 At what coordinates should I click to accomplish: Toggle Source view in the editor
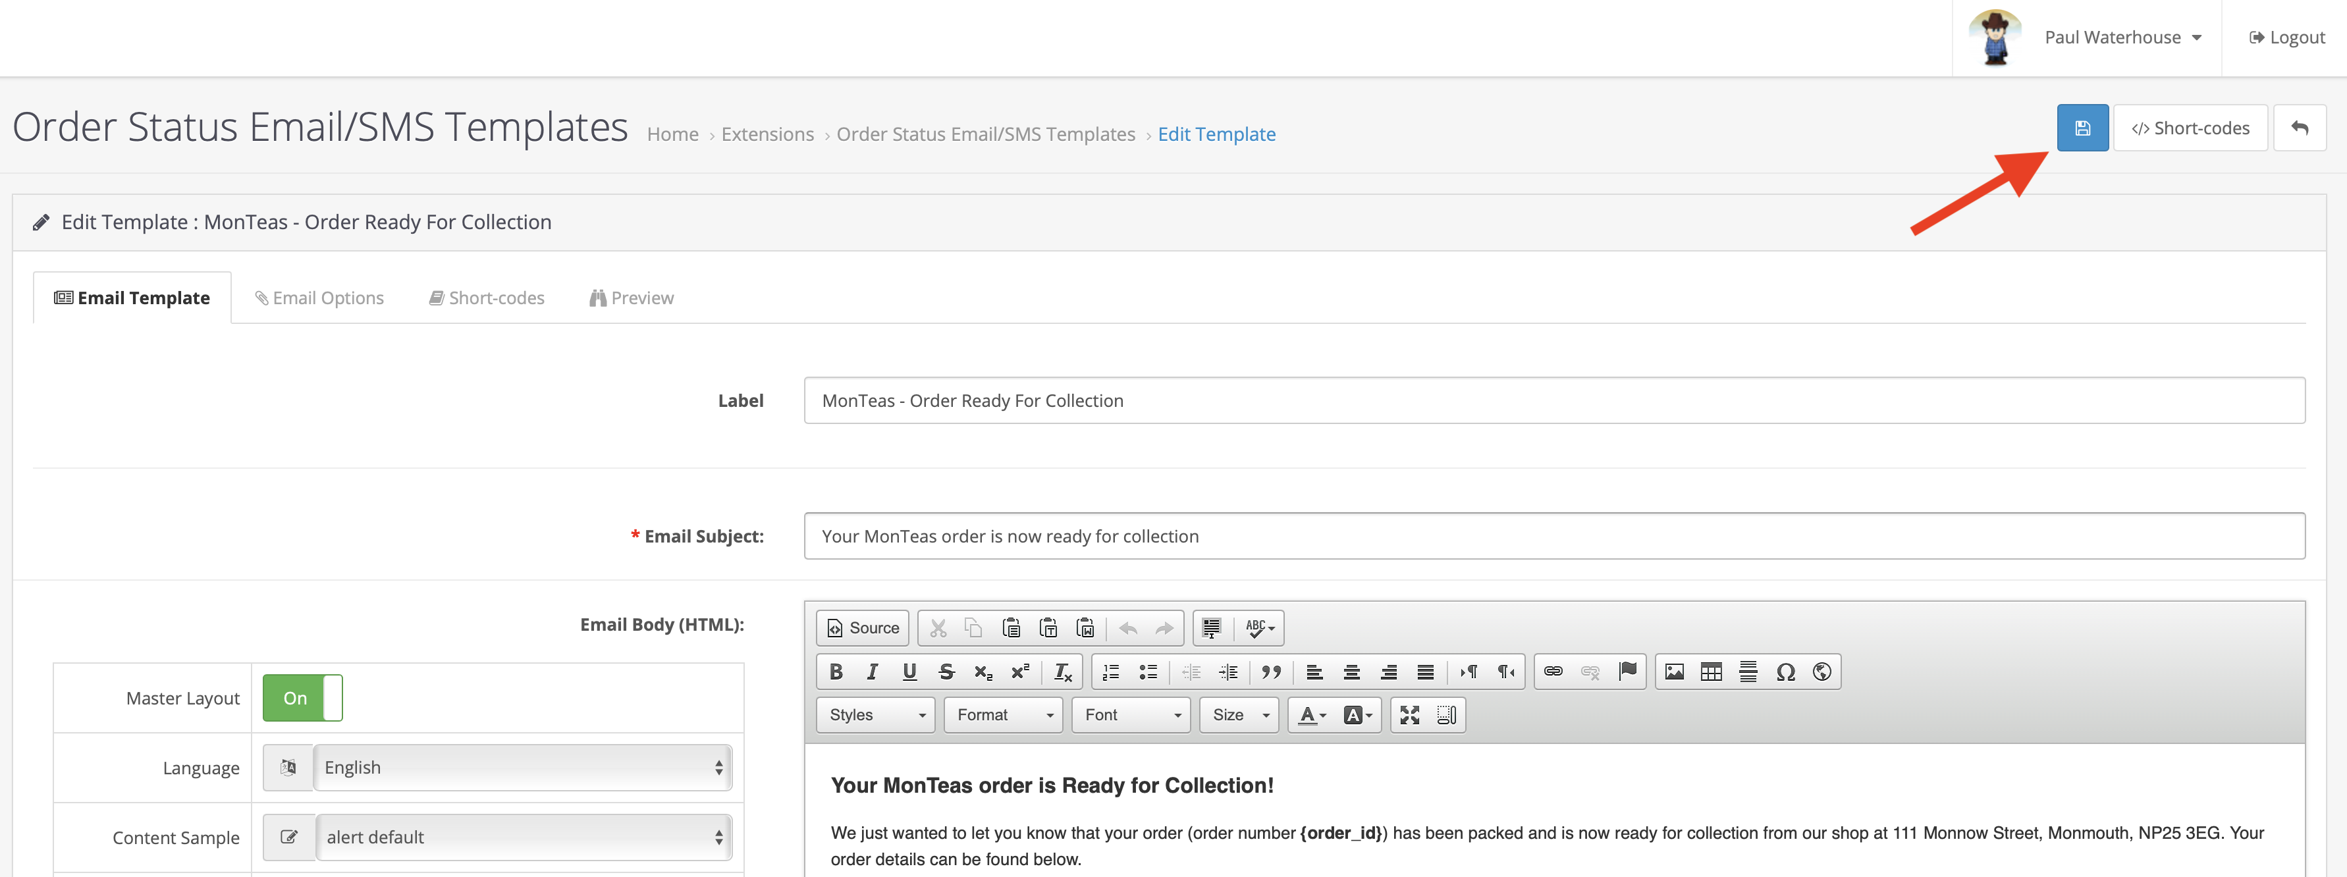[863, 628]
